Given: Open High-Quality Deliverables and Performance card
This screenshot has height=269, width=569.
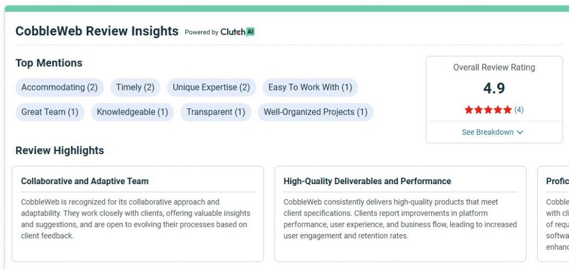Looking at the screenshot, I should click(400, 214).
